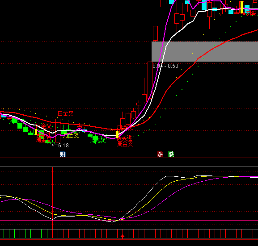Select the tall red candle below gray zone
258x246 pixels.
pos(150,80)
